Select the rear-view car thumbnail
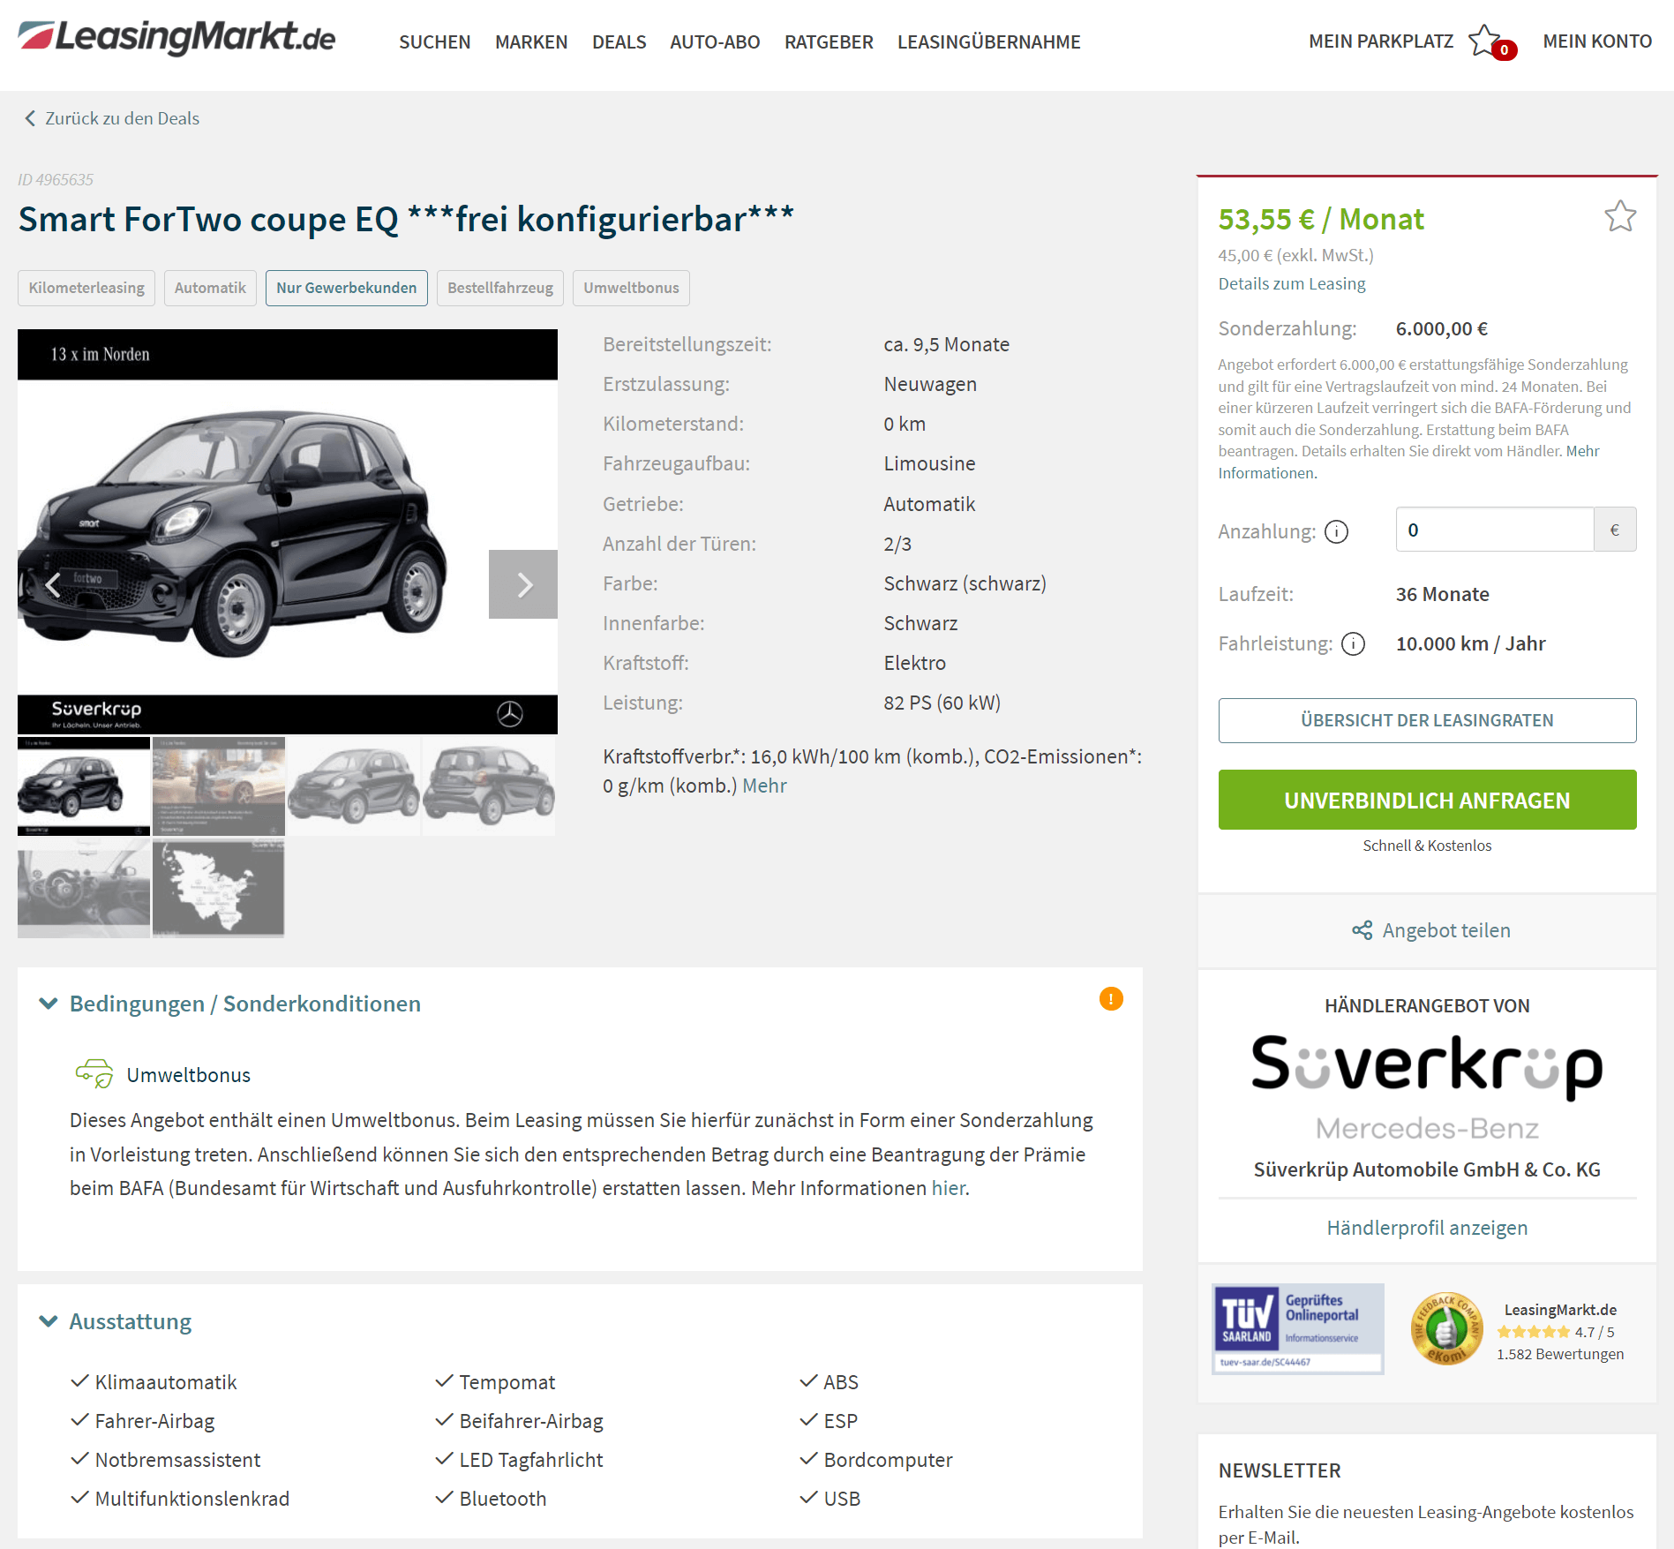Viewport: 1674px width, 1549px height. (x=489, y=786)
